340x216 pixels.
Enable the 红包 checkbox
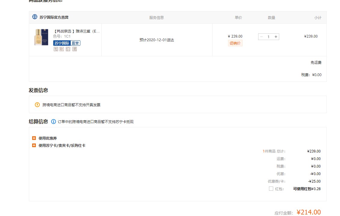coord(271,189)
